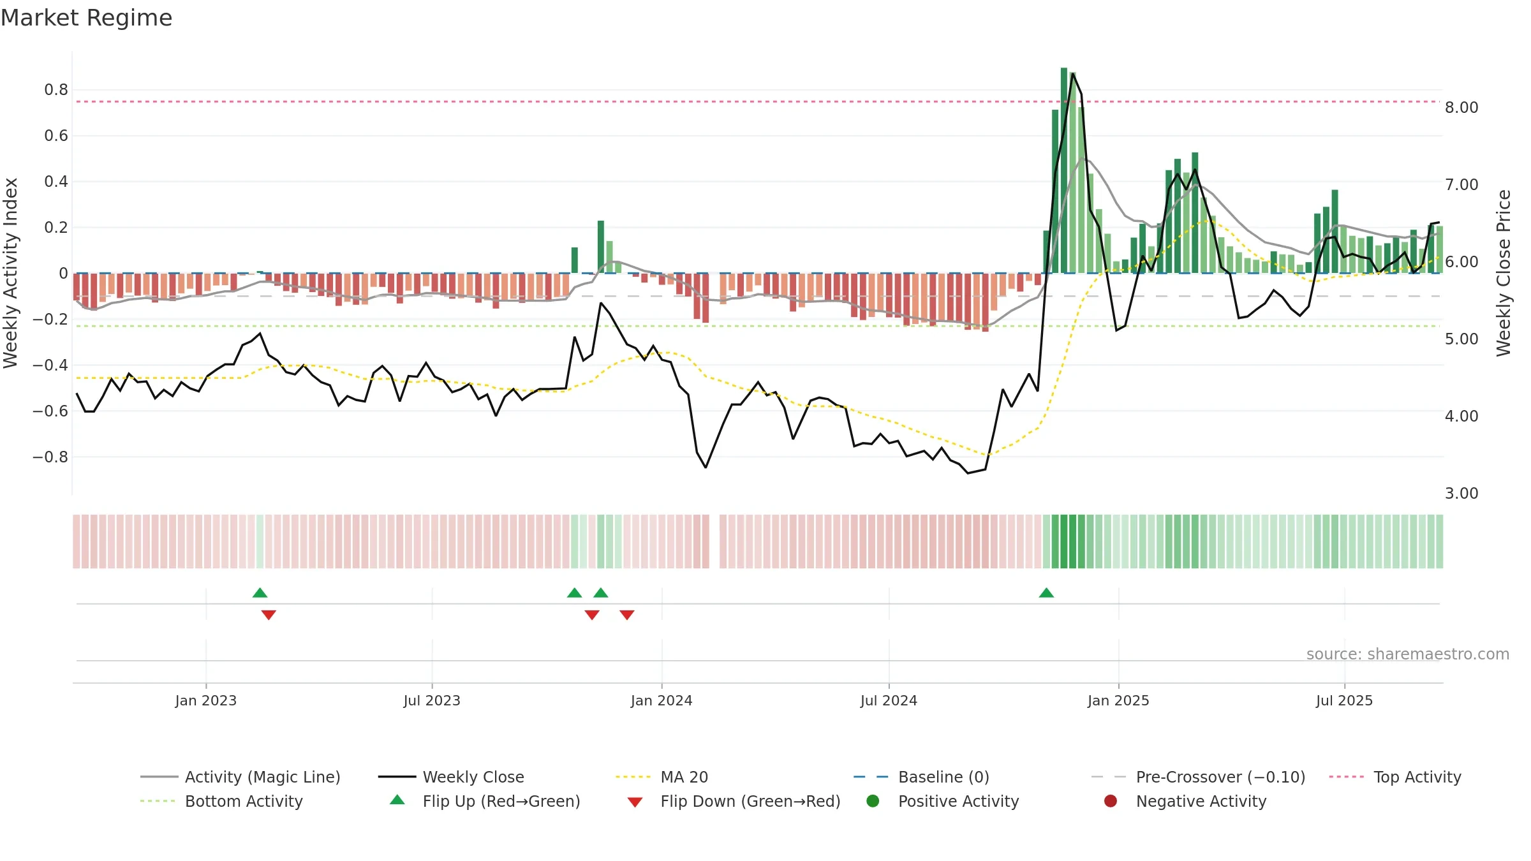
Task: Click the Weekly Activity Index axis title
Action: [11, 273]
